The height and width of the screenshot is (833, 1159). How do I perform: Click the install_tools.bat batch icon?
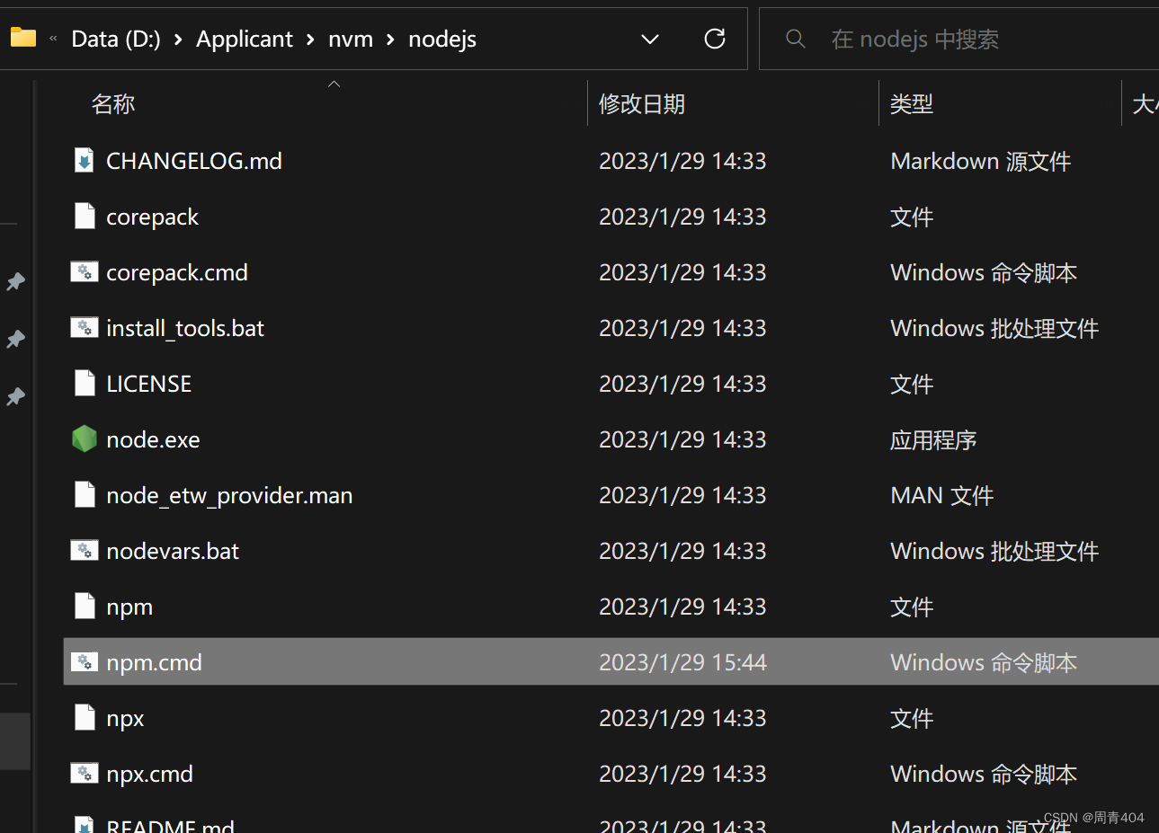click(x=85, y=328)
